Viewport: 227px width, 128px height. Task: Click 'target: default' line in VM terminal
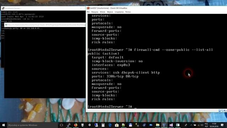click(x=107, y=57)
